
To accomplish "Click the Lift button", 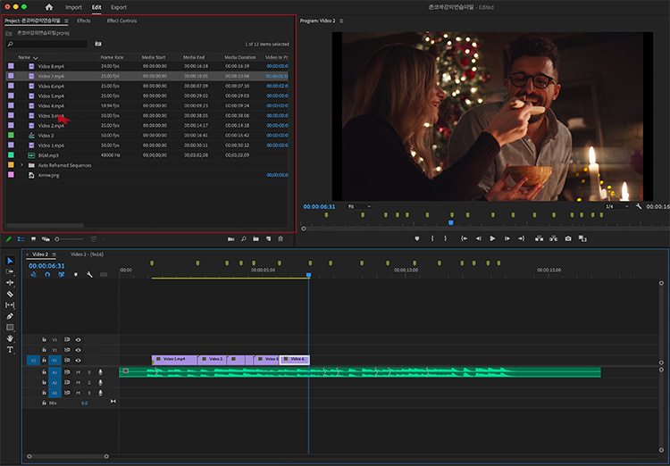I will tap(540, 238).
